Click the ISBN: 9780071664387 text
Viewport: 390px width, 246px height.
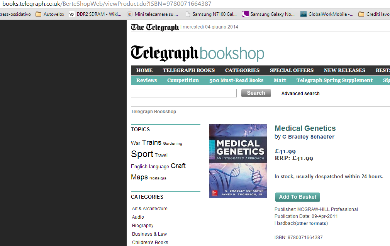(x=298, y=237)
